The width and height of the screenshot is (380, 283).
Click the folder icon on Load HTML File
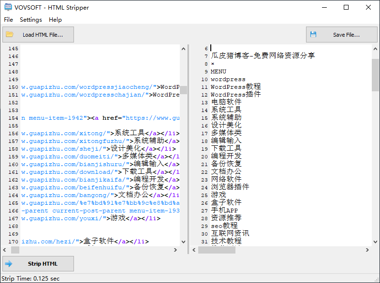(10, 34)
